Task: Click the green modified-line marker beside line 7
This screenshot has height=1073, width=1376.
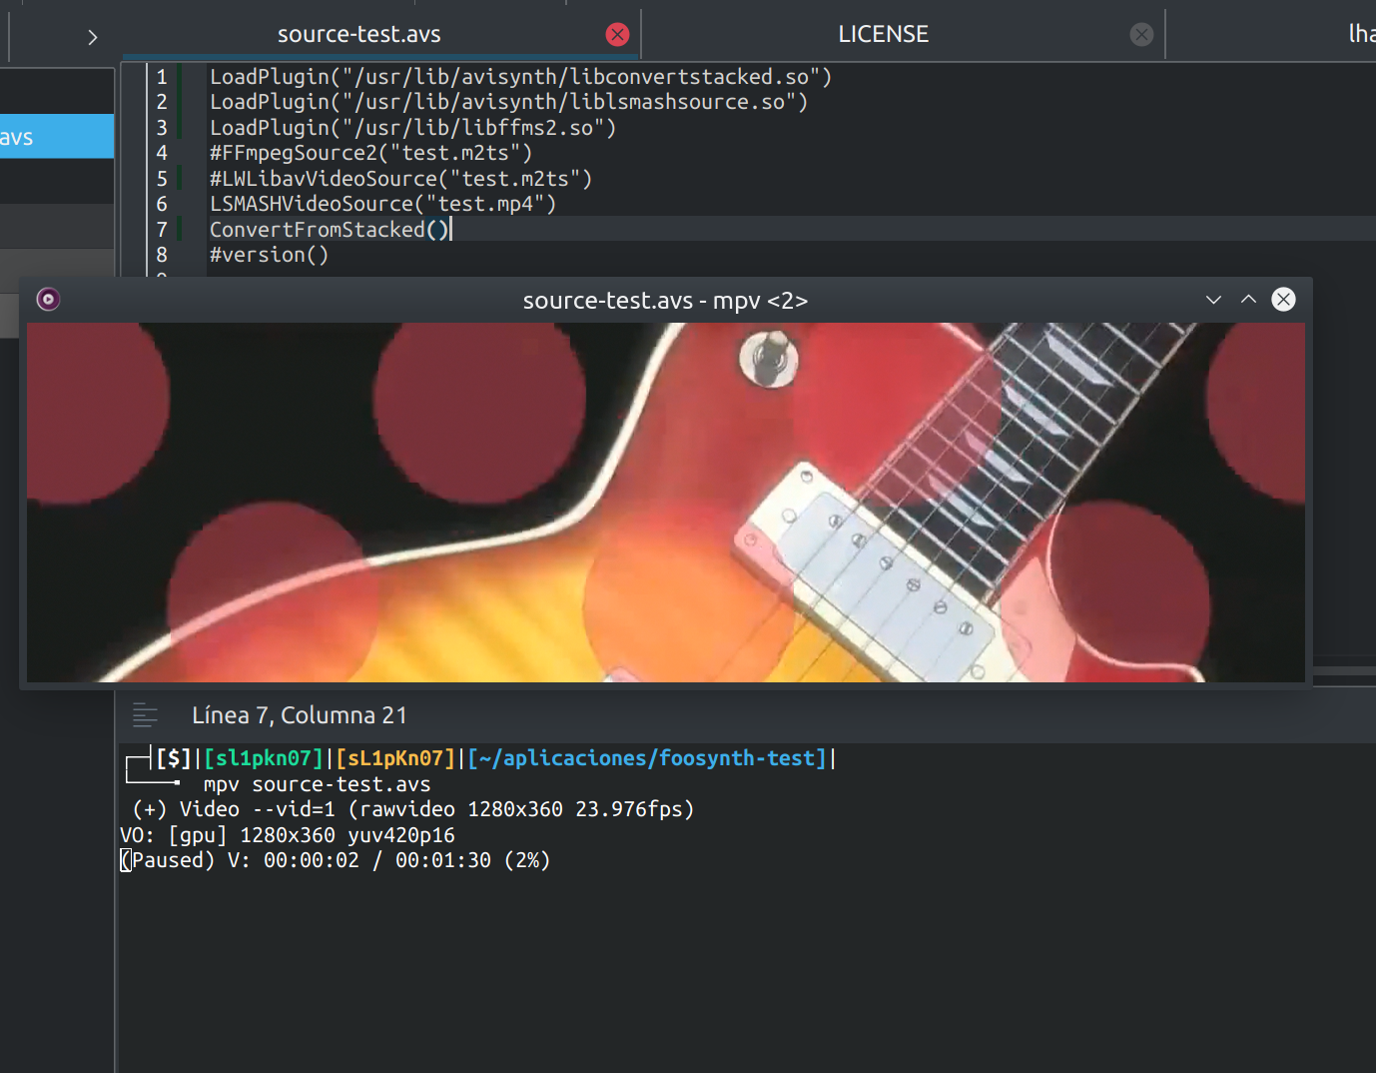Action: coord(178,229)
